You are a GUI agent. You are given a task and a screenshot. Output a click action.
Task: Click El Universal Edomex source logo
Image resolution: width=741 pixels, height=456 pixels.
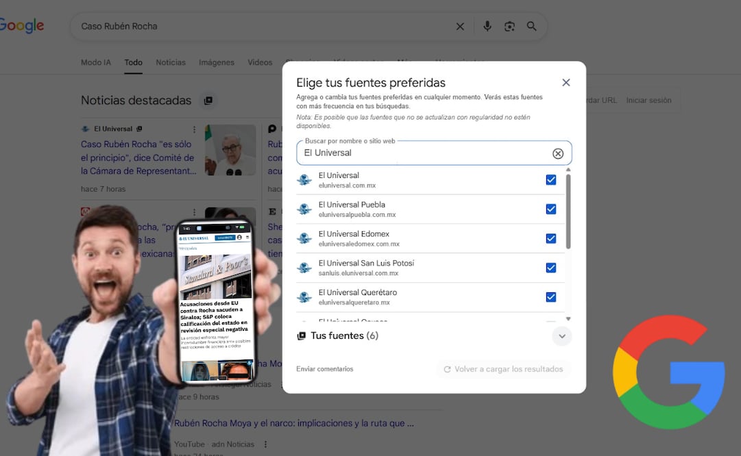click(304, 238)
